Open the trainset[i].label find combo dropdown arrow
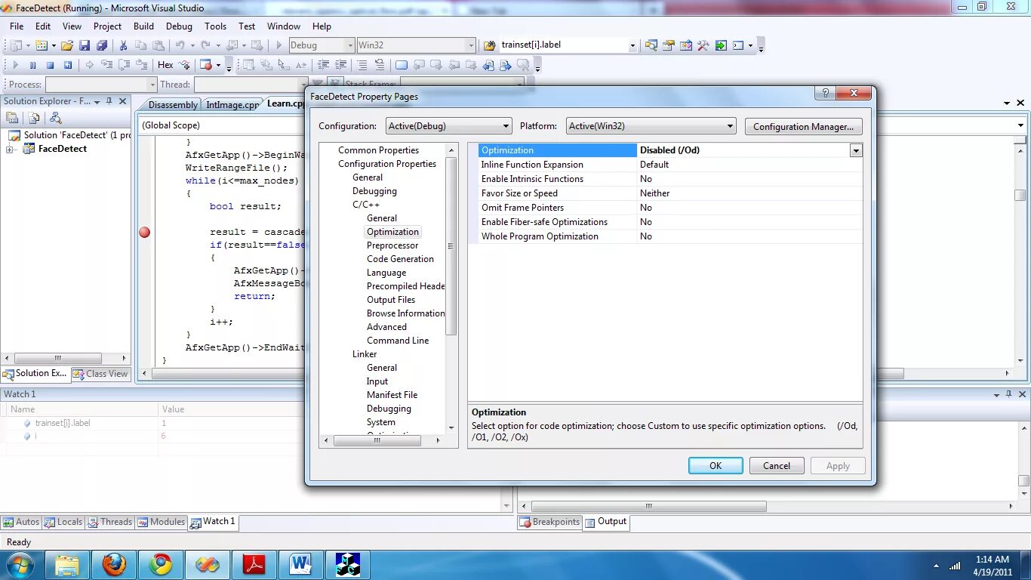 click(632, 45)
